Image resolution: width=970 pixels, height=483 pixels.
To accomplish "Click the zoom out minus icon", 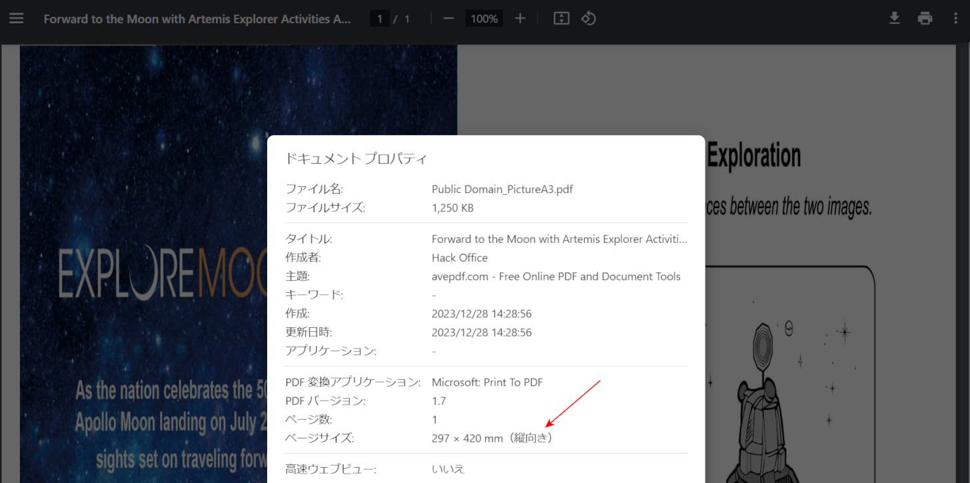I will [x=448, y=19].
